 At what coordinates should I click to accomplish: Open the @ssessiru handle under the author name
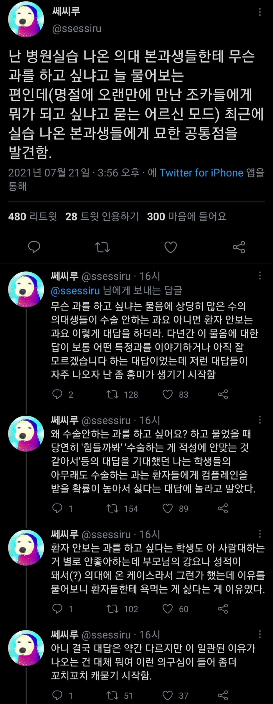[77, 29]
